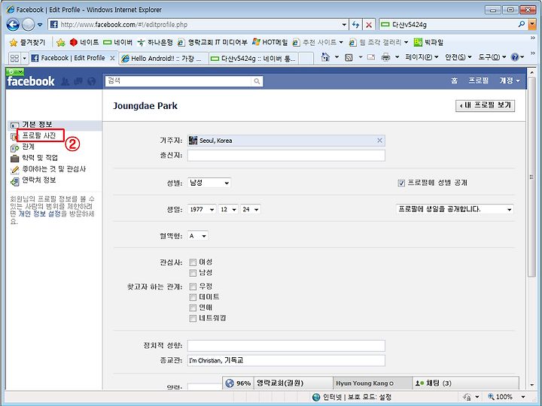Open the birth month 12 dropdown
Image resolution: width=542 pixels, height=406 pixels.
[228, 209]
